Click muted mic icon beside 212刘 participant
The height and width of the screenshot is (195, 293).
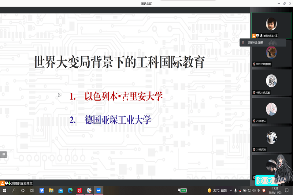(254, 150)
